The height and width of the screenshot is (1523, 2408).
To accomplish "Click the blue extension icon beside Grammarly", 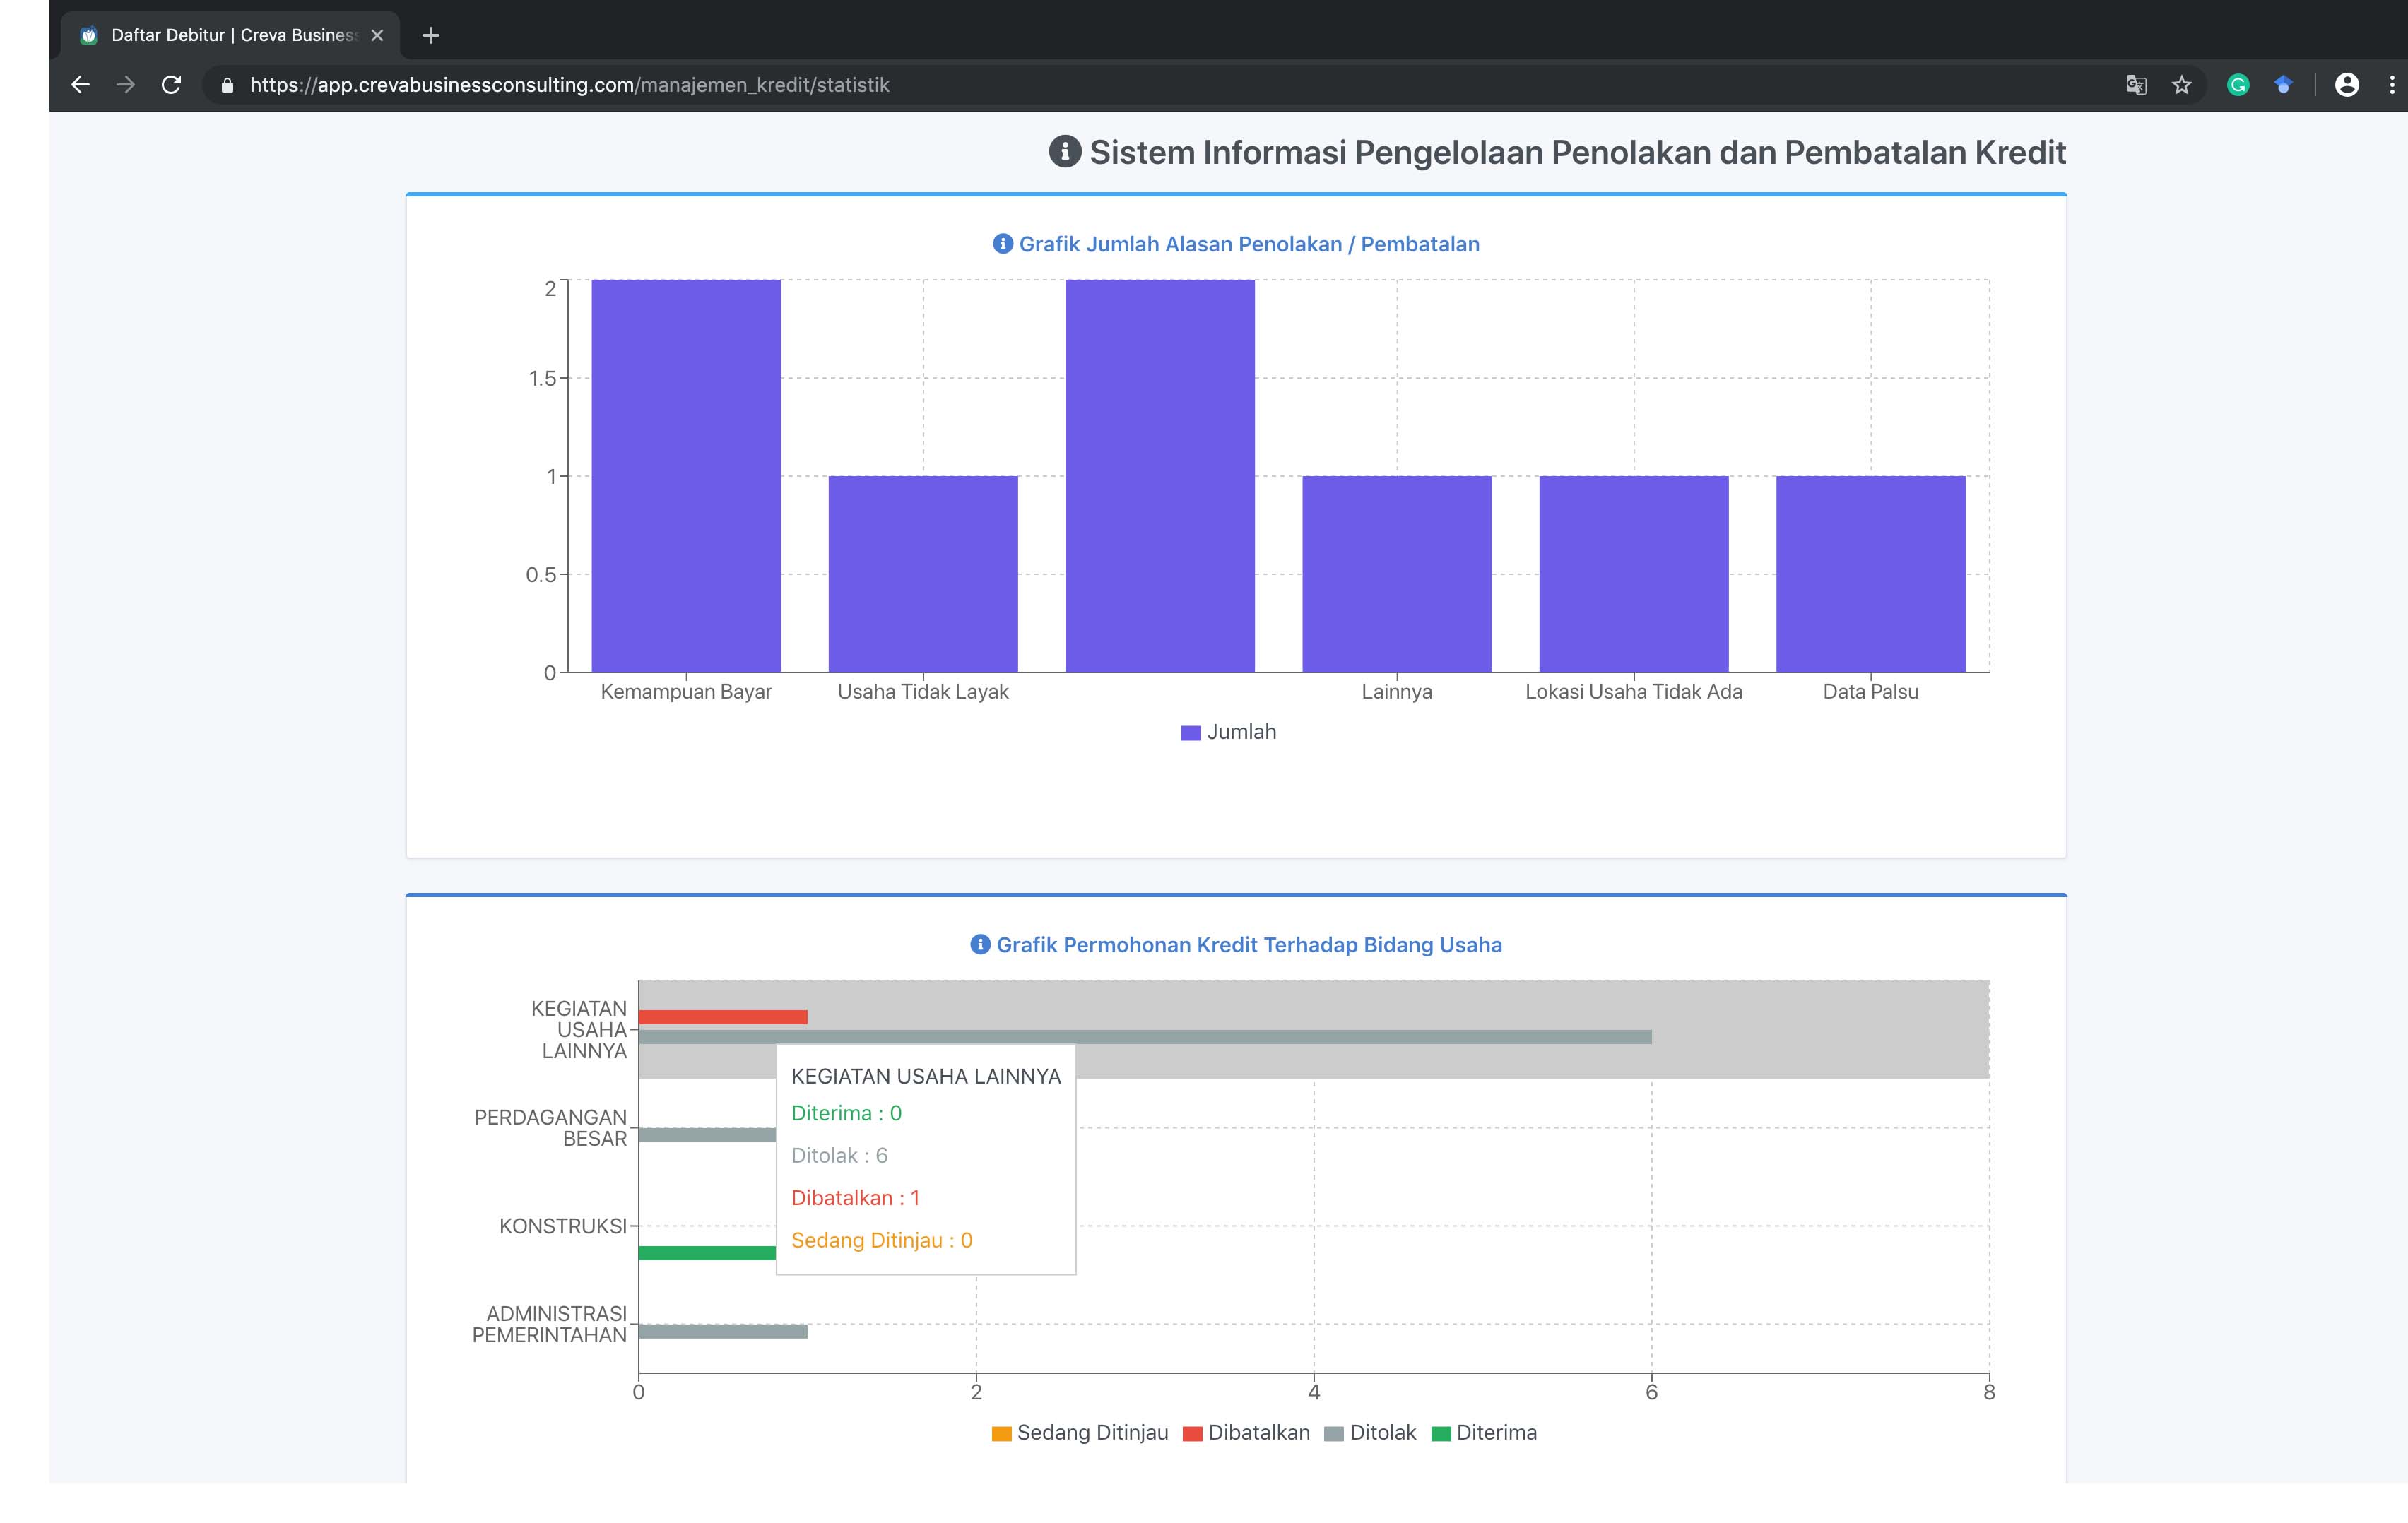I will (x=2283, y=85).
